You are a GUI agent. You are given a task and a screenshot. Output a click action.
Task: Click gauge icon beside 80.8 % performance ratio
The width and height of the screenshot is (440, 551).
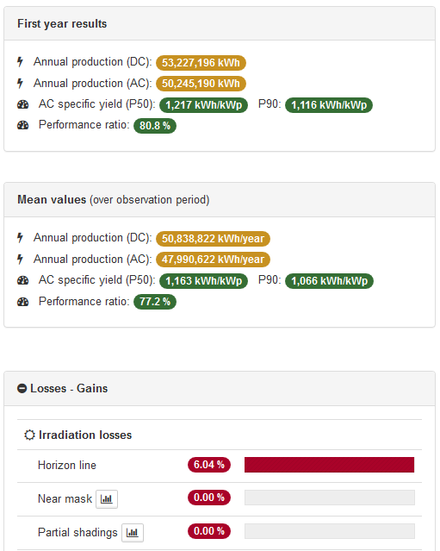[22, 125]
